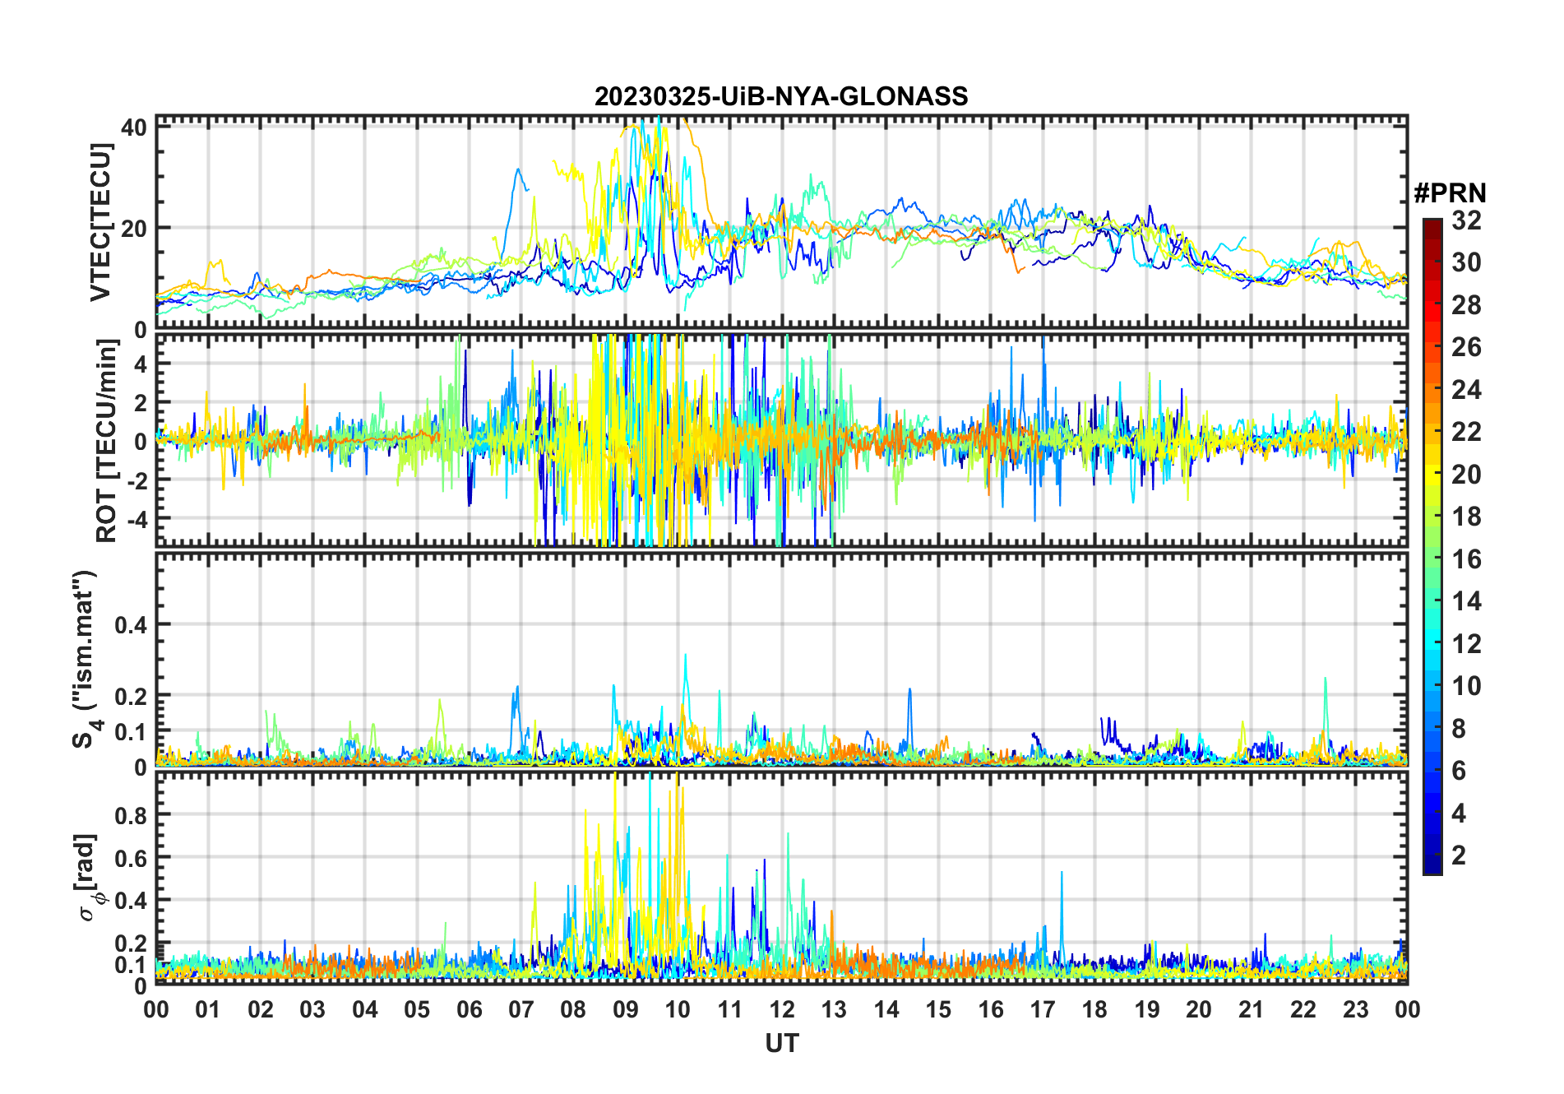Select the 06 hour tick on UT axis
Viewport: 1564px width, 1094px height.
[x=470, y=1009]
